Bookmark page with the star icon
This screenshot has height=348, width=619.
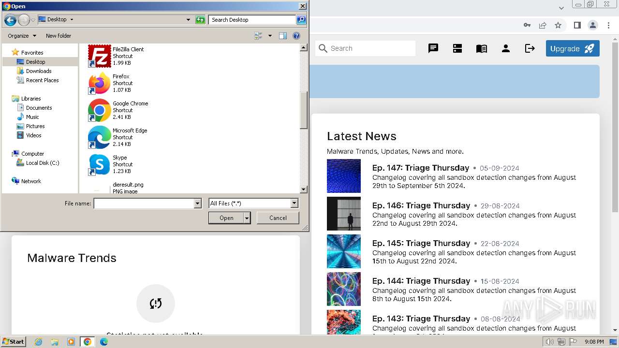(x=558, y=25)
